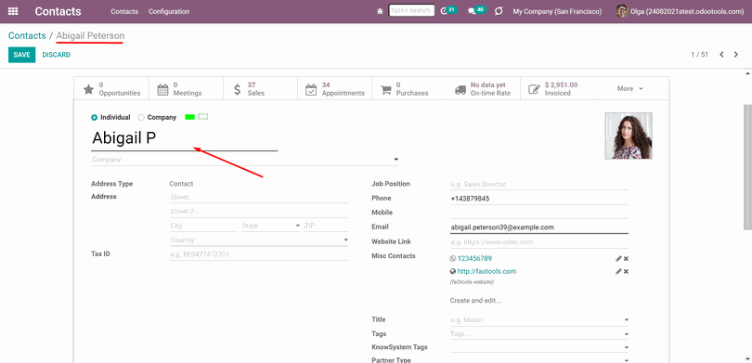The image size is (752, 363).
Task: Select the Individual radio option
Action: point(94,118)
